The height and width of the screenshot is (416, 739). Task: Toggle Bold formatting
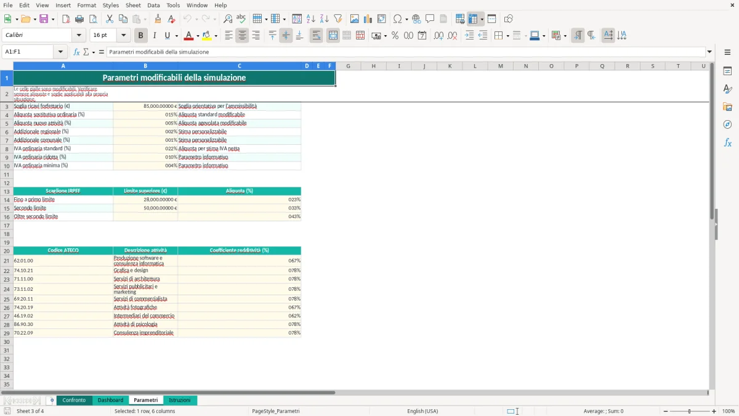click(x=141, y=36)
